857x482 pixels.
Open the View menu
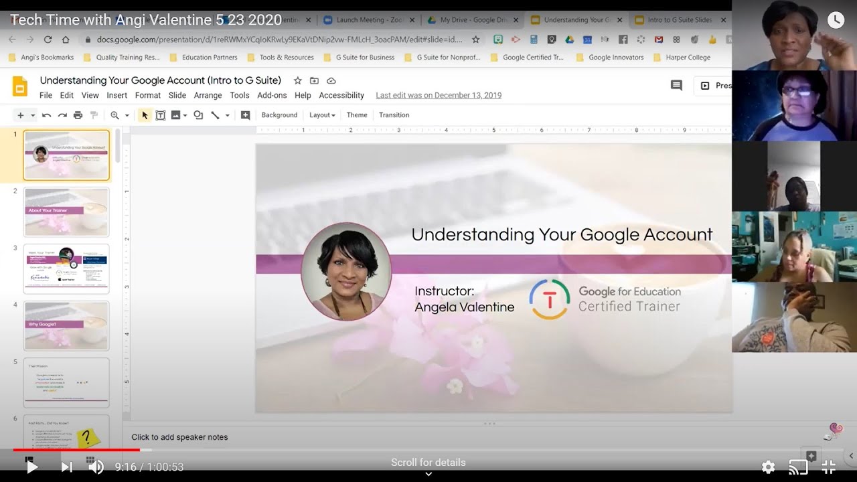click(x=90, y=95)
